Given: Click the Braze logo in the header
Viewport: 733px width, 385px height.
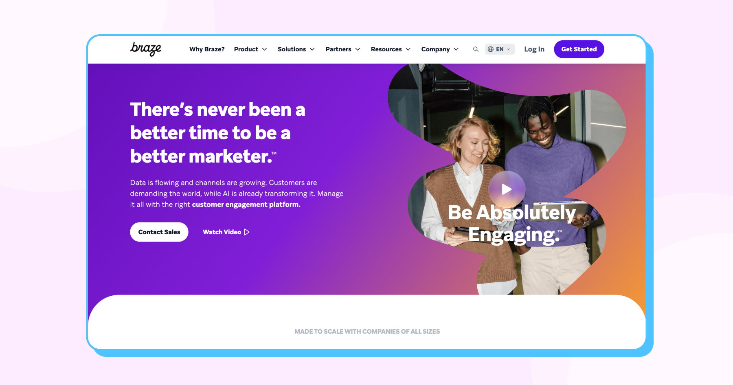Looking at the screenshot, I should click(x=146, y=49).
